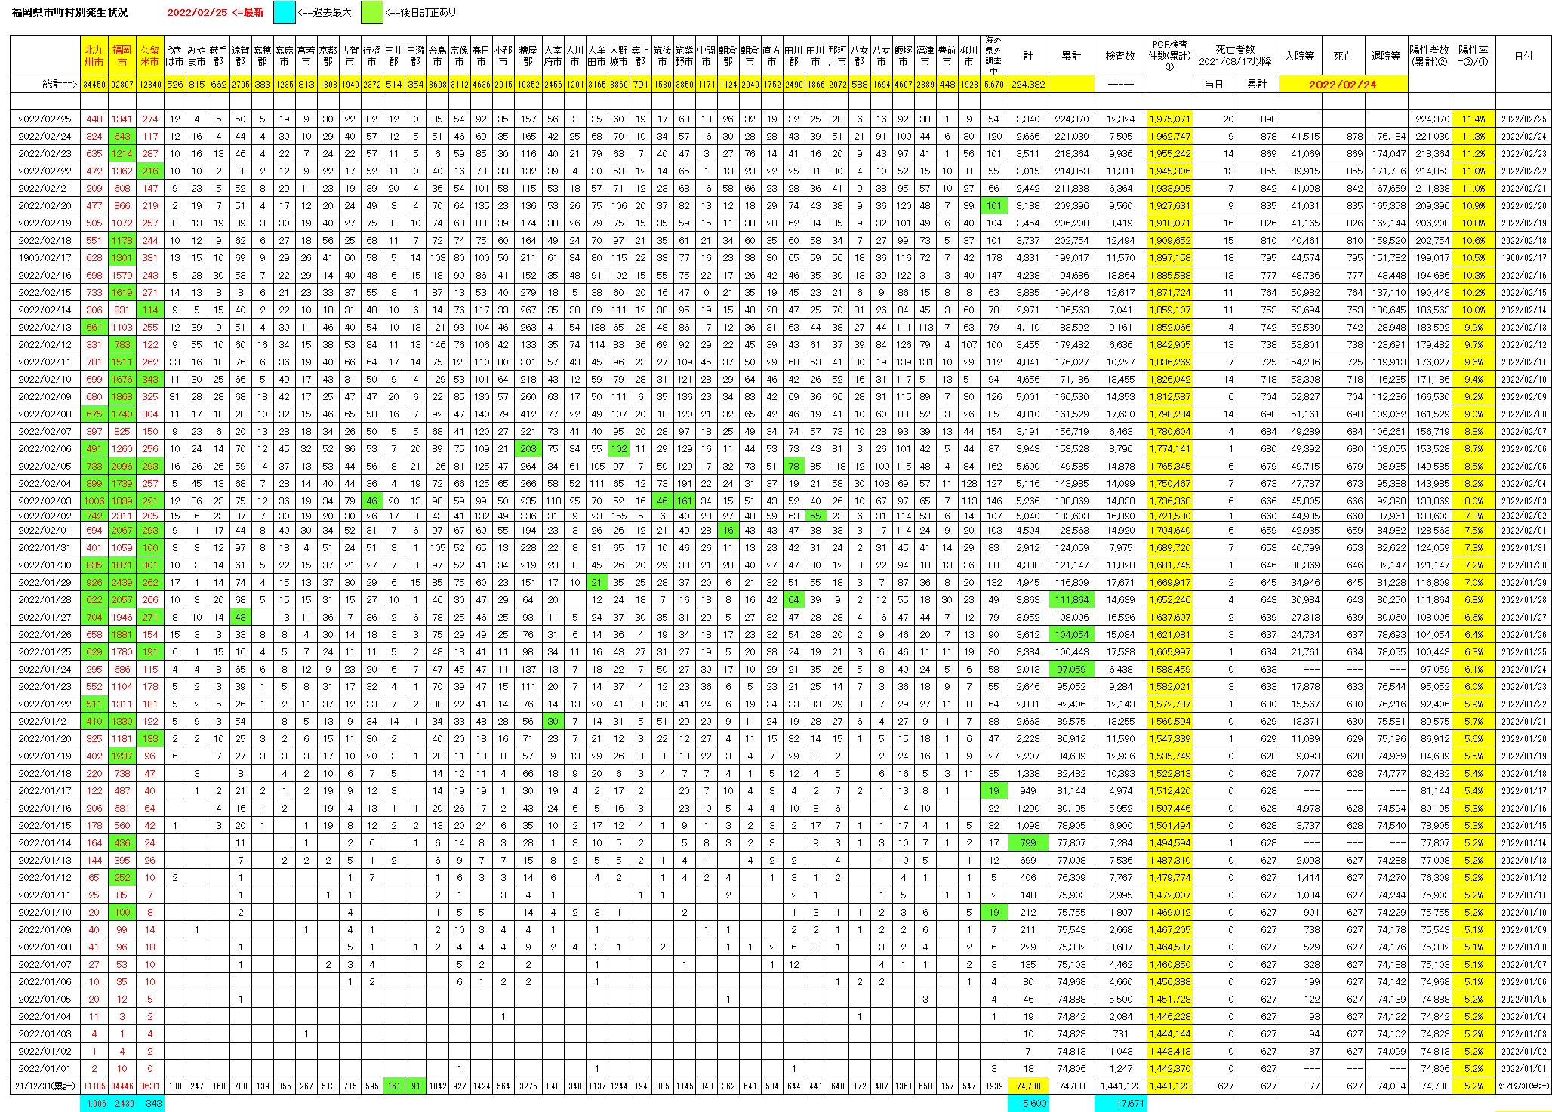Select the yellow 74,788 cell in bottom row
Image resolution: width=1552 pixels, height=1112 pixels.
(x=1028, y=1086)
